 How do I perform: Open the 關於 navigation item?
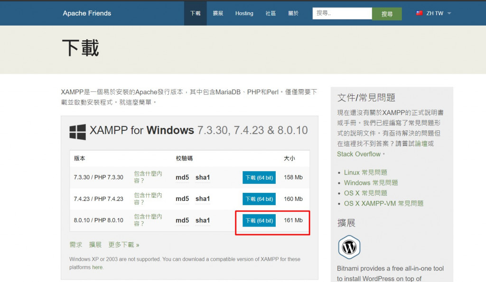click(x=293, y=13)
